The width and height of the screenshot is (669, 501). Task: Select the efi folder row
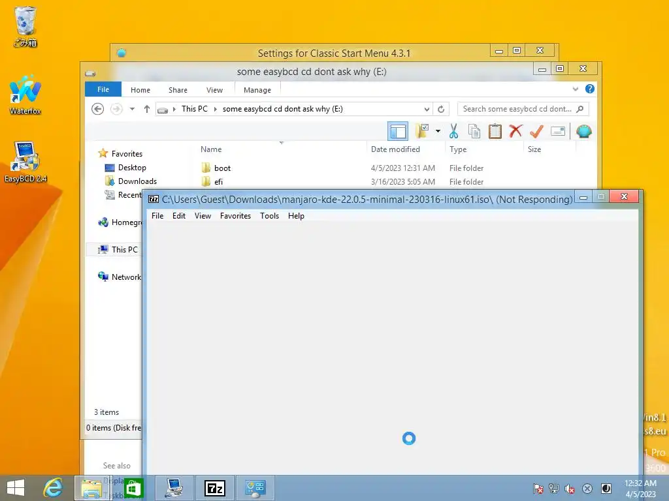(341, 181)
